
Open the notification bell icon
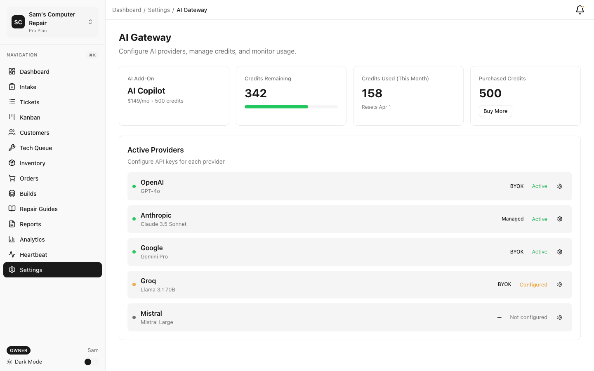[x=580, y=9]
